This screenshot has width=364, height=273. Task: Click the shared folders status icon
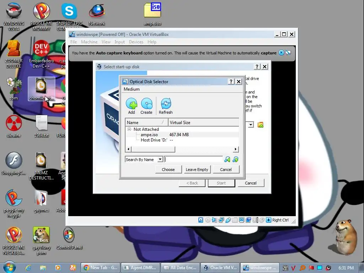(235, 220)
